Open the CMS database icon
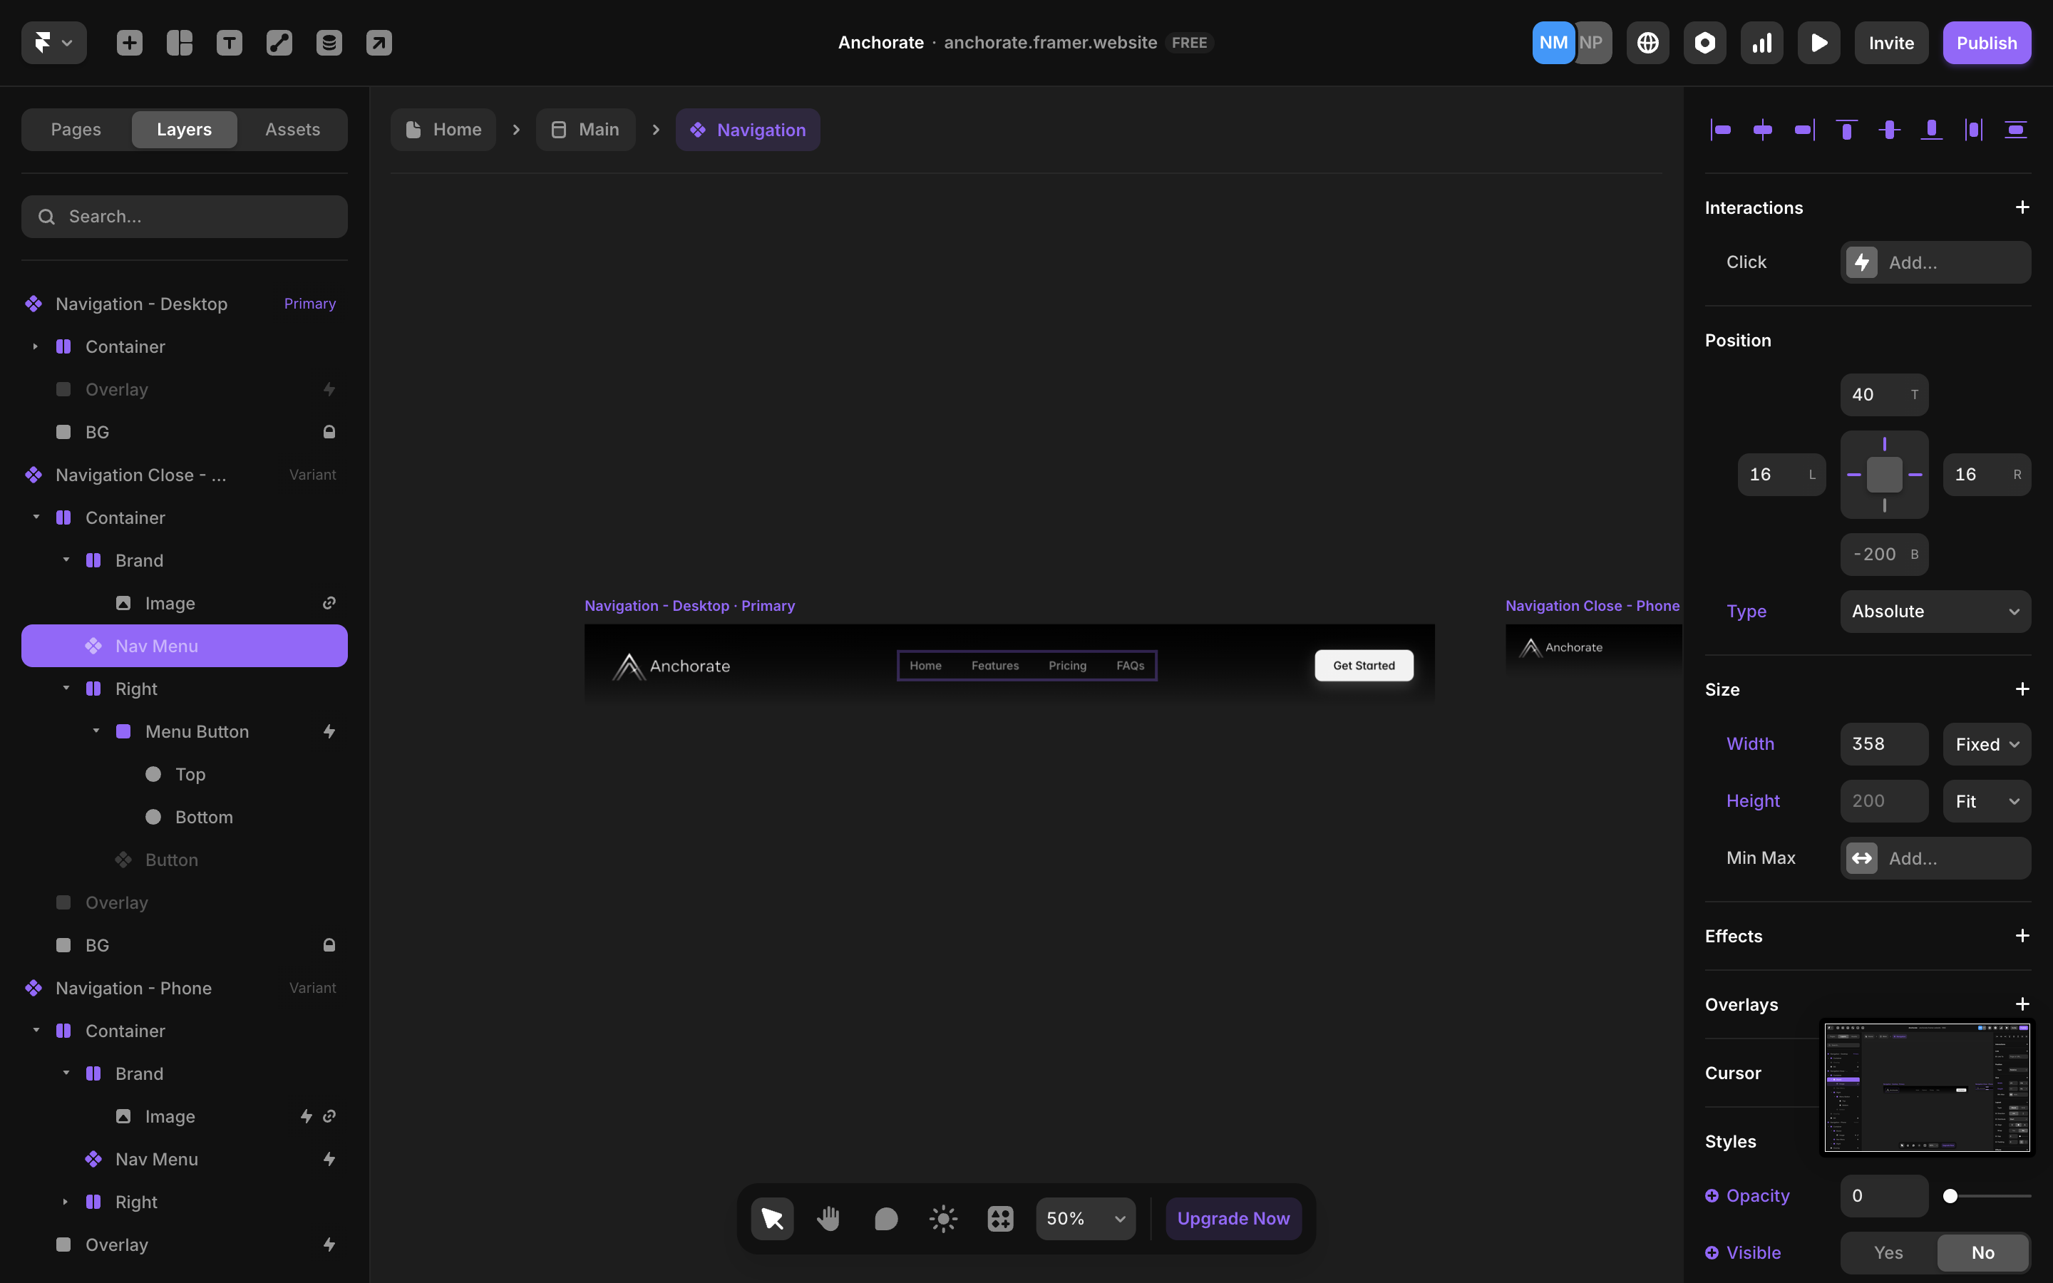Screen dimensions: 2053x1283 coord(329,43)
